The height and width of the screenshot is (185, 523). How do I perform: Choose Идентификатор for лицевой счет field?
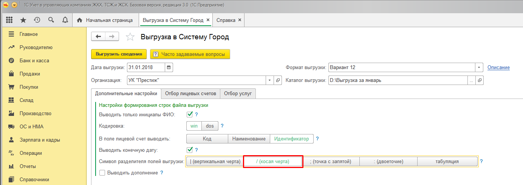tap(291, 139)
